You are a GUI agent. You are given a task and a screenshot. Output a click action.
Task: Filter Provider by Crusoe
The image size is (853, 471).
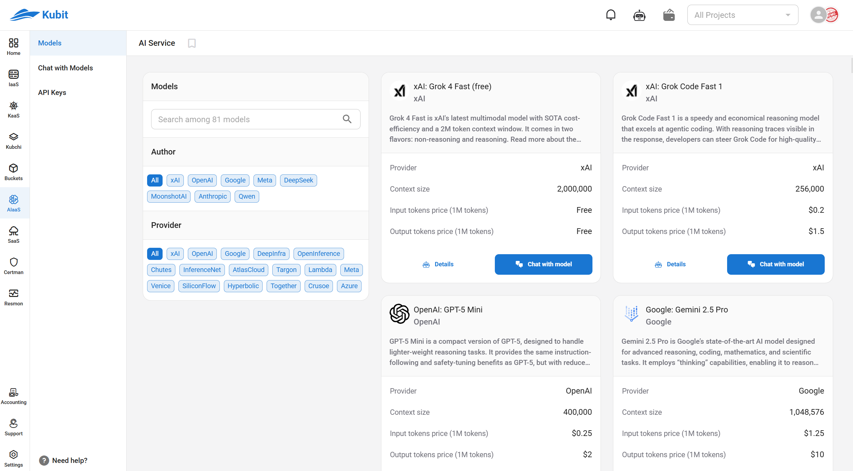point(318,286)
